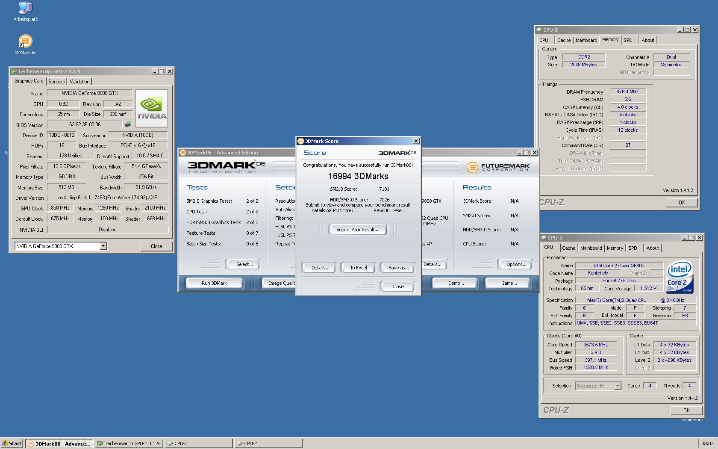Click Image Quality button in 3DMark06
This screenshot has height=449, width=718.
pos(279,283)
